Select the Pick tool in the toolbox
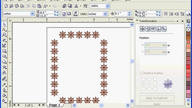192x108 pixels. 4,24
